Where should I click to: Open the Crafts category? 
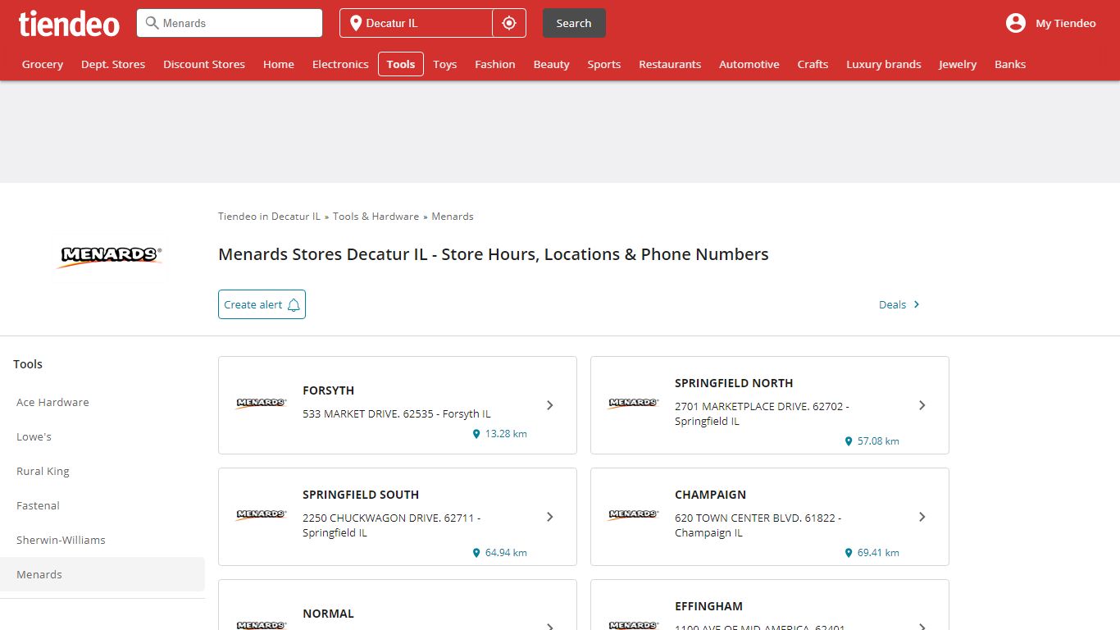pos(813,64)
